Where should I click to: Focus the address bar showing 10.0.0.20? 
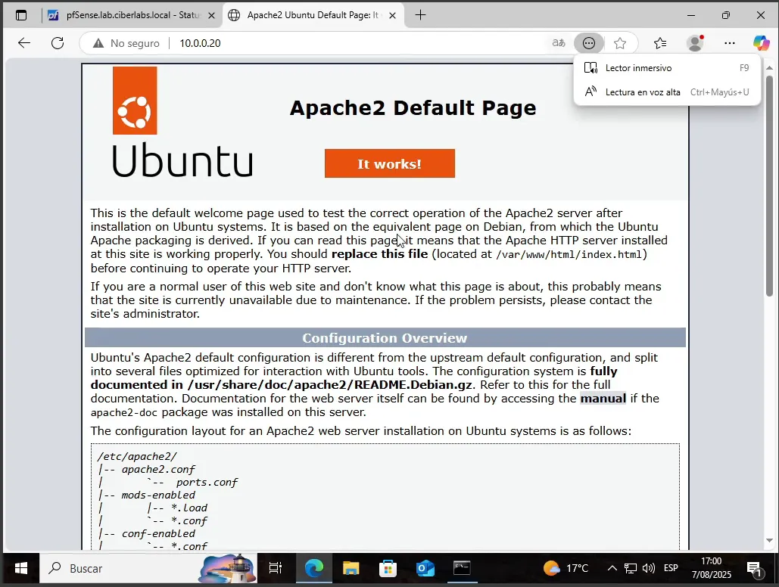pos(200,43)
